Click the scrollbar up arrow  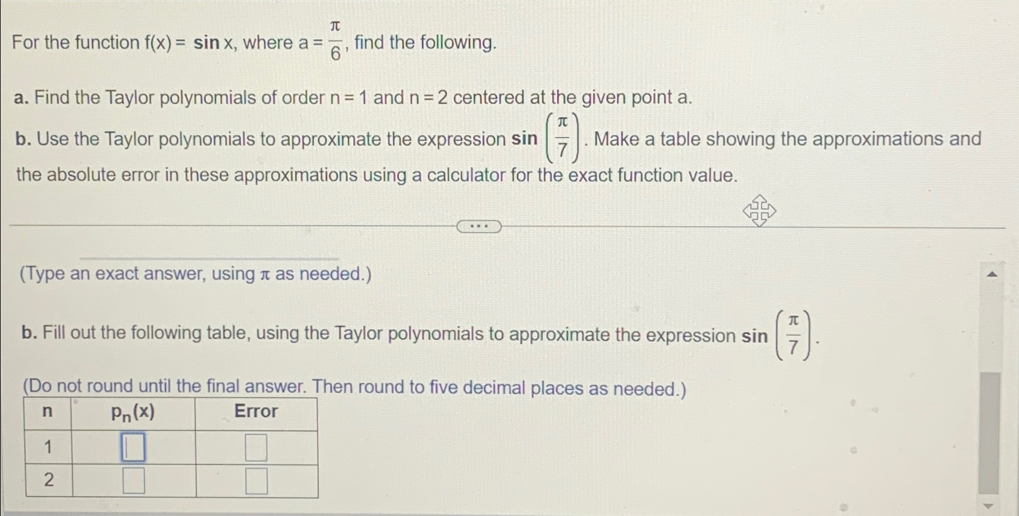click(993, 273)
